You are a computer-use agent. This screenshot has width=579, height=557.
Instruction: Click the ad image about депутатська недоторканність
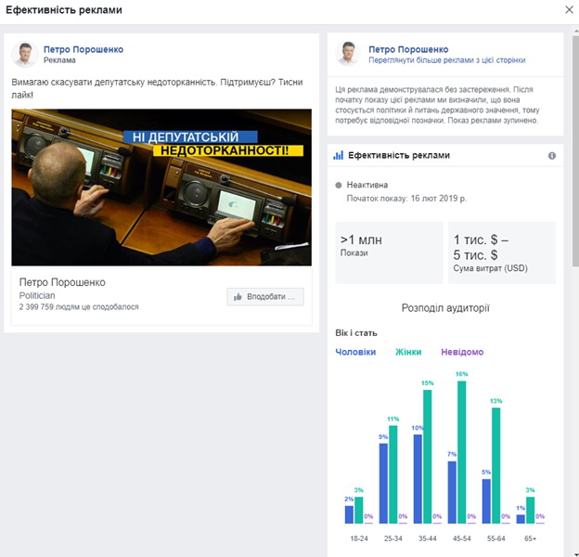[x=161, y=188]
